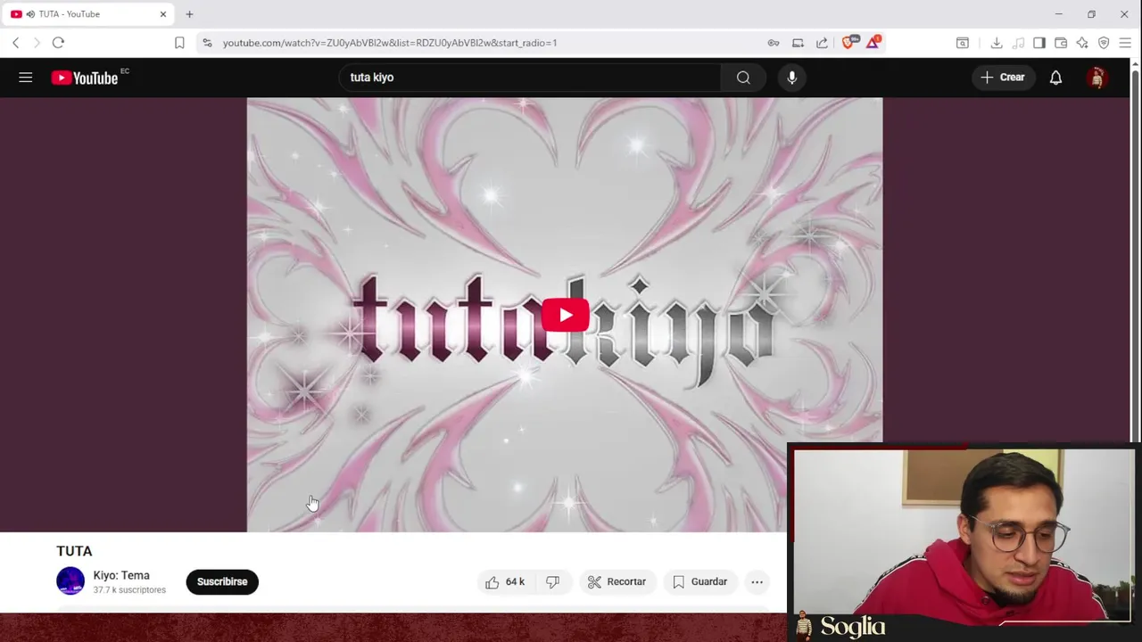
Task: Share this page via share icon
Action: click(x=822, y=43)
